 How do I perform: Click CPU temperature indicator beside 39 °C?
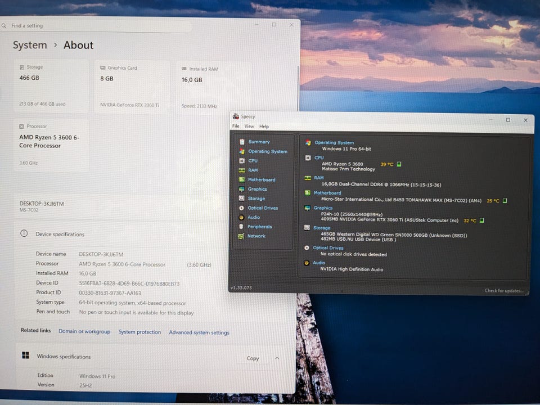(399, 164)
